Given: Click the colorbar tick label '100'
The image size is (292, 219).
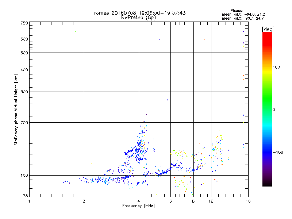Looking at the screenshot, I should (276, 67).
